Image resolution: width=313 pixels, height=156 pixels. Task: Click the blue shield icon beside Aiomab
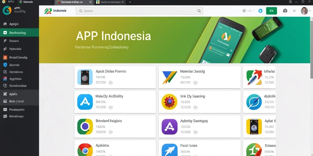5,65
